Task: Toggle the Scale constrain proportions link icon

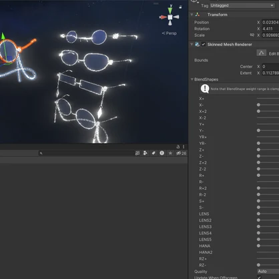Action: point(252,35)
